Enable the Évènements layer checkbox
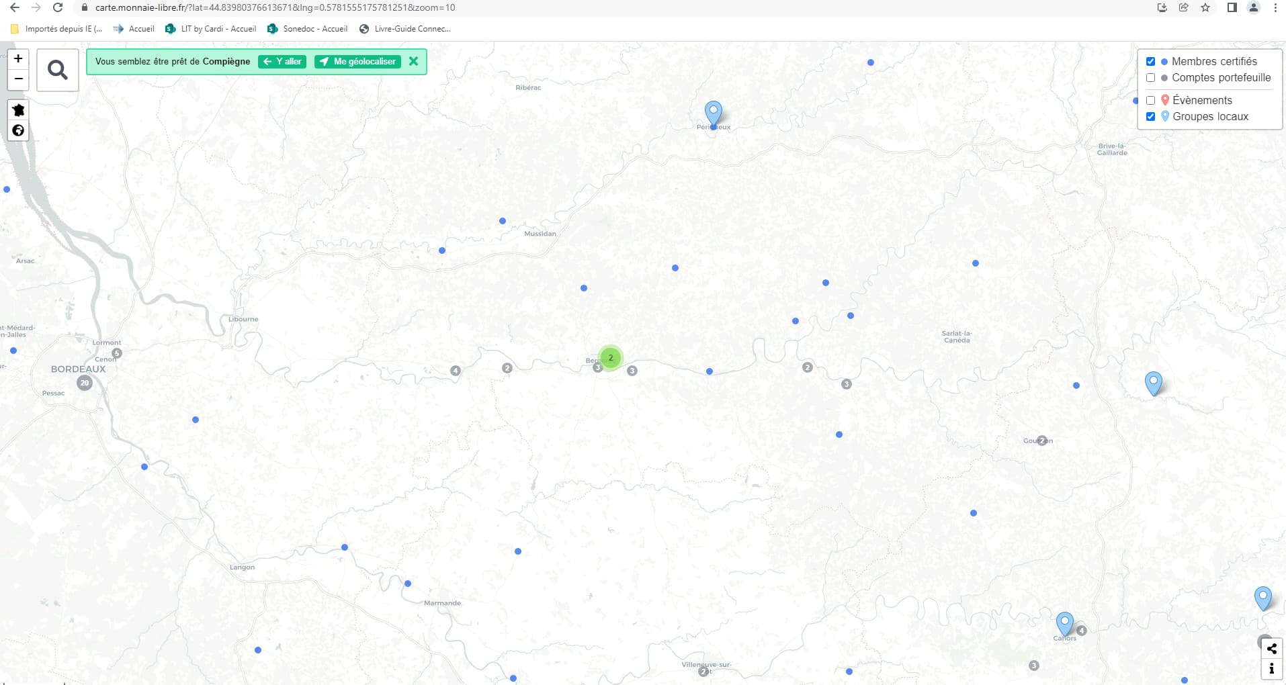The image size is (1286, 685). (1150, 100)
